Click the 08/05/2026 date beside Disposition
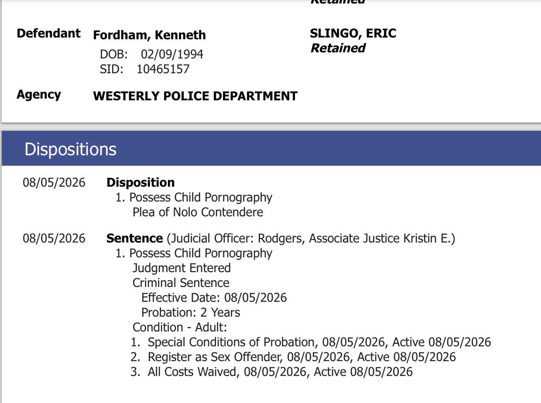 [54, 182]
